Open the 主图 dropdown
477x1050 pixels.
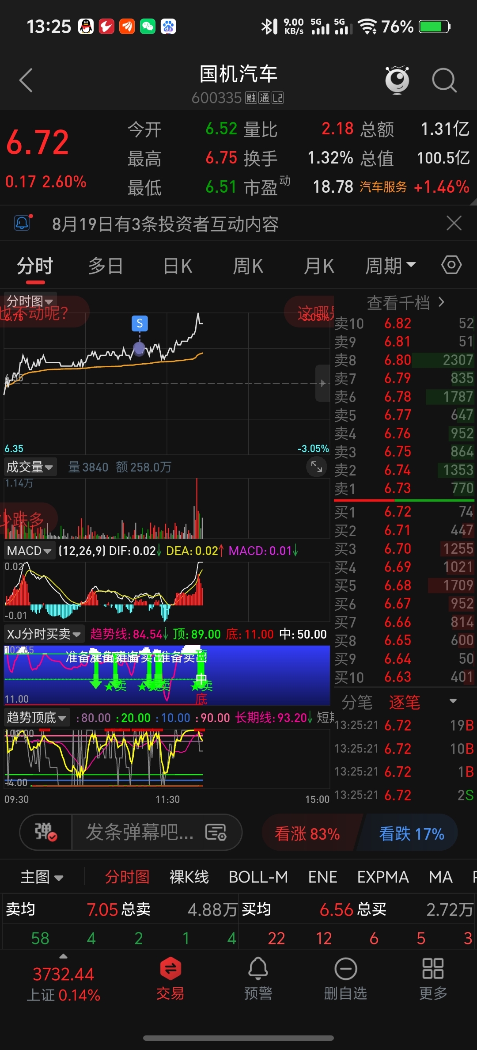pyautogui.click(x=42, y=877)
